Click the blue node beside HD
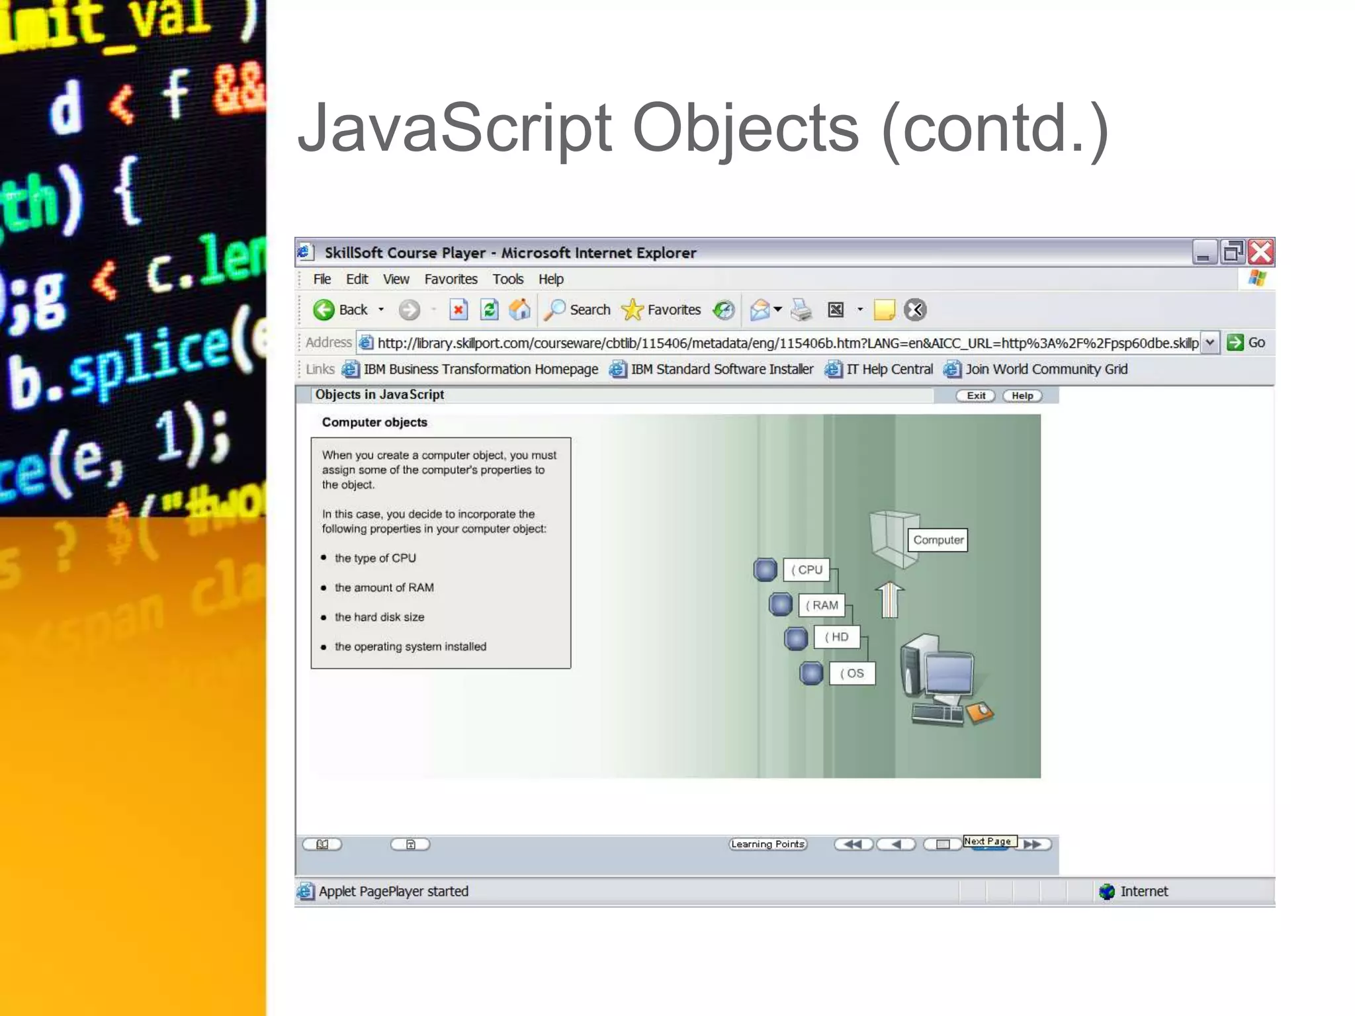The image size is (1355, 1016). 796,638
